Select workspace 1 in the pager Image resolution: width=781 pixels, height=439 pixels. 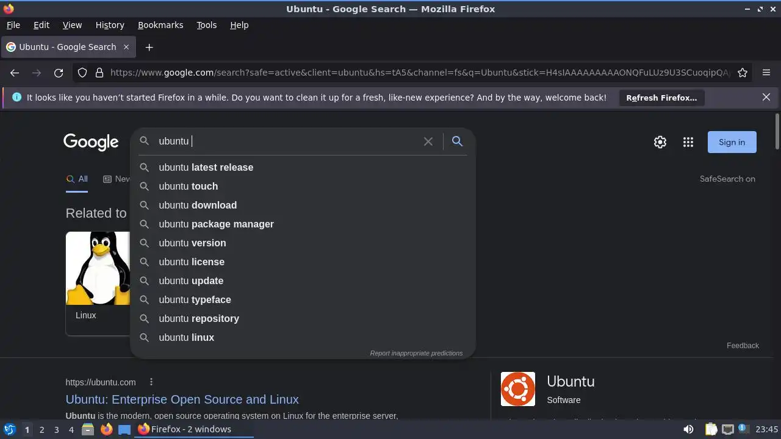(27, 429)
